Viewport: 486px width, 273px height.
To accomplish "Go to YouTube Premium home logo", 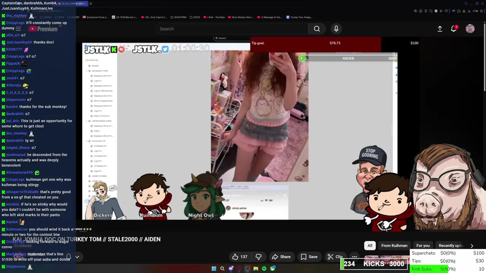I will pos(43,29).
